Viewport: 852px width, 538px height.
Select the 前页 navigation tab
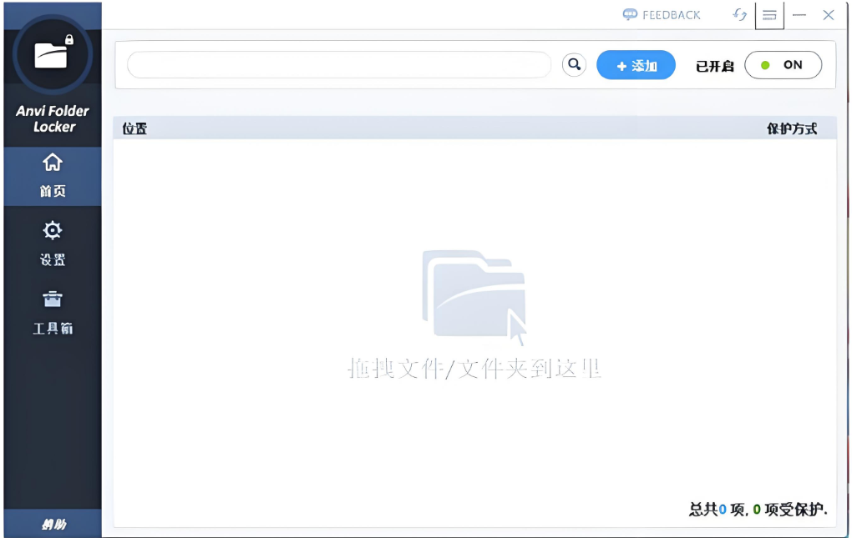52,175
